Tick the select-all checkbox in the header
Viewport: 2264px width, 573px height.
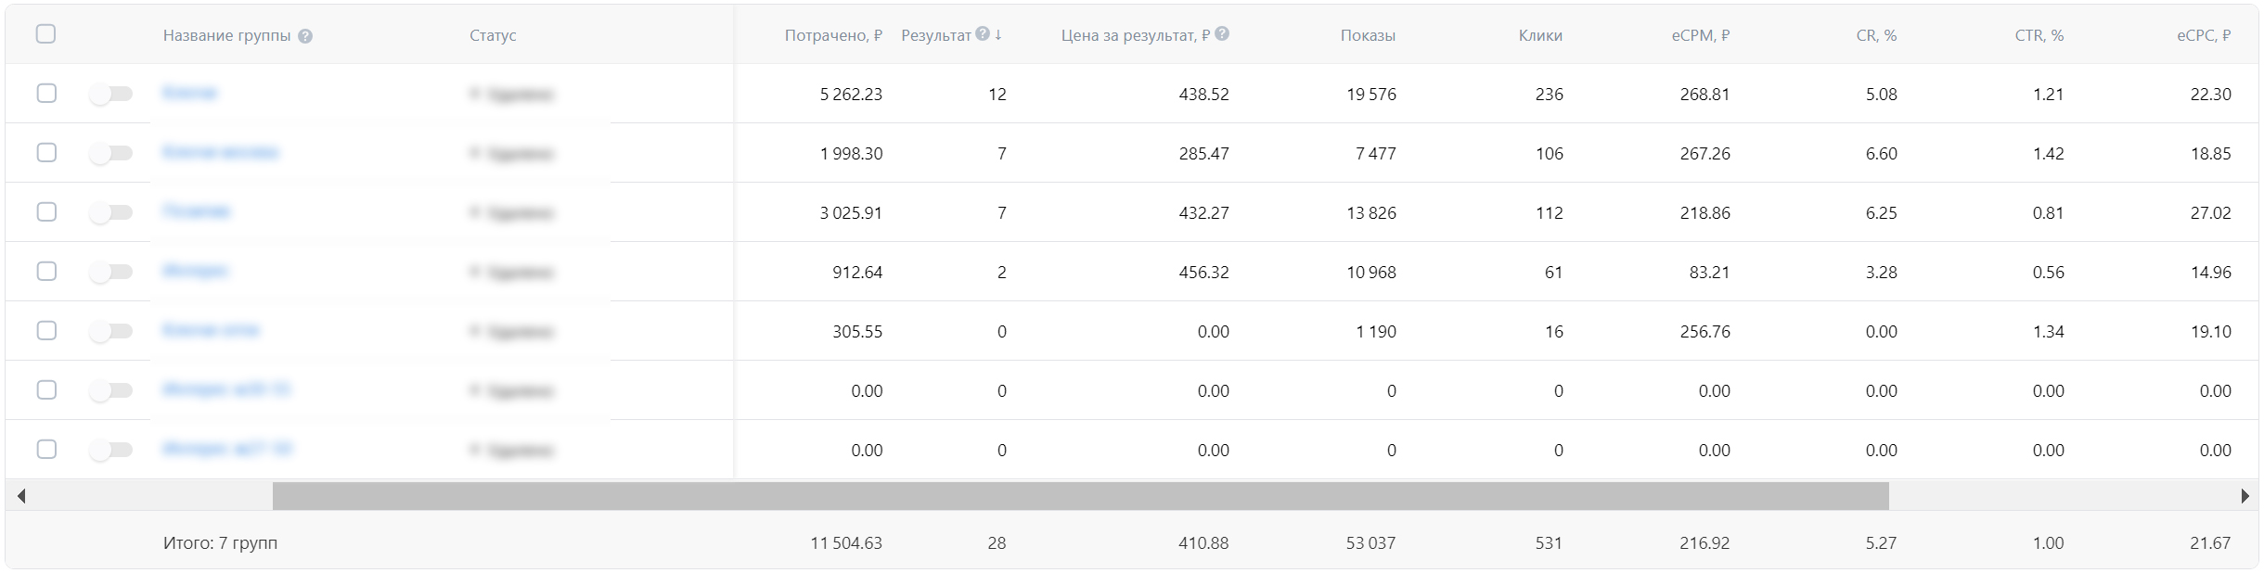coord(45,34)
